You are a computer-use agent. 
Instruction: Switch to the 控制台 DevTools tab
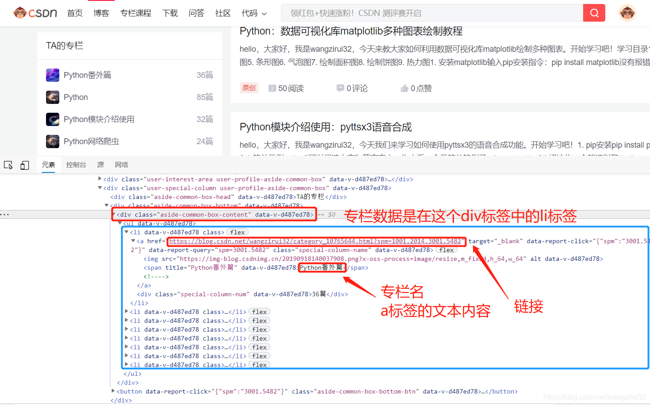[x=76, y=165]
